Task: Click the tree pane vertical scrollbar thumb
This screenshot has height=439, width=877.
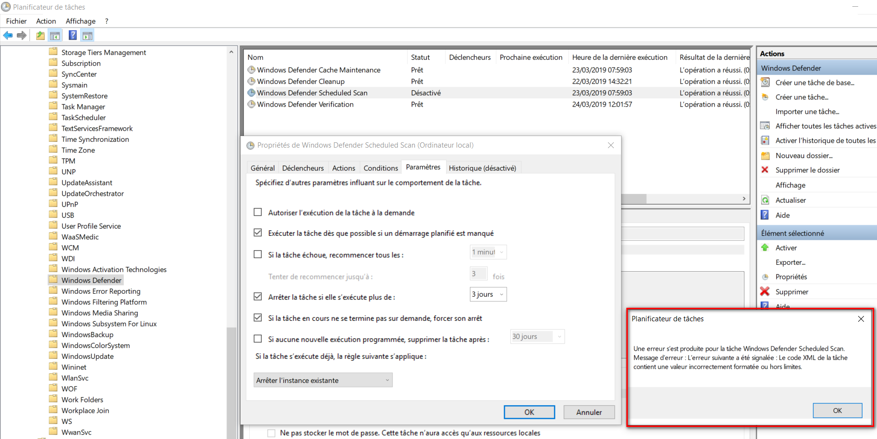Action: tap(231, 384)
